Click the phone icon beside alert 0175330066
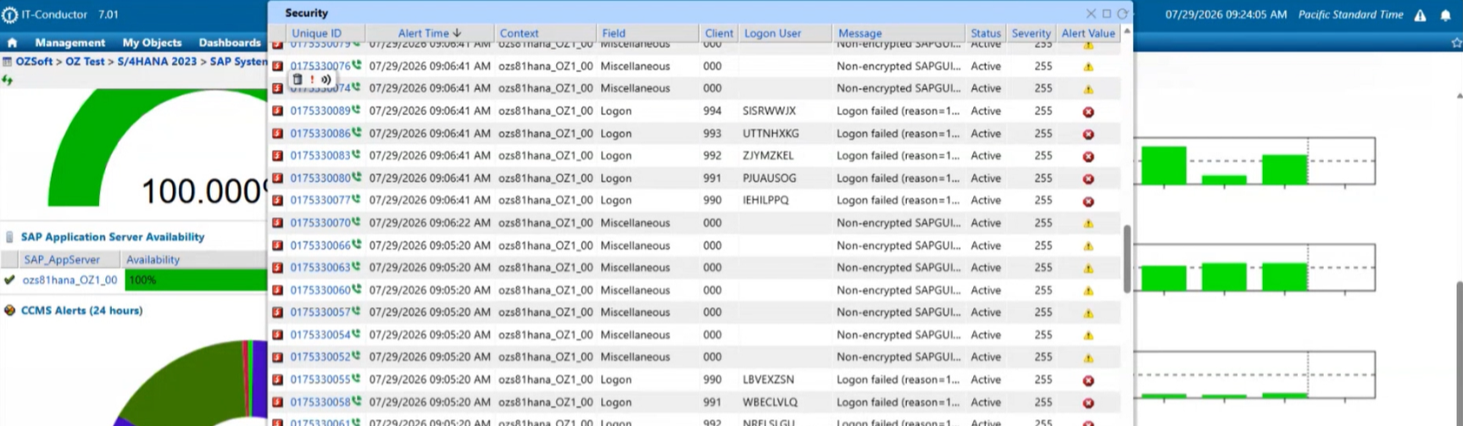Viewport: 1463px width, 426px height. coord(356,245)
